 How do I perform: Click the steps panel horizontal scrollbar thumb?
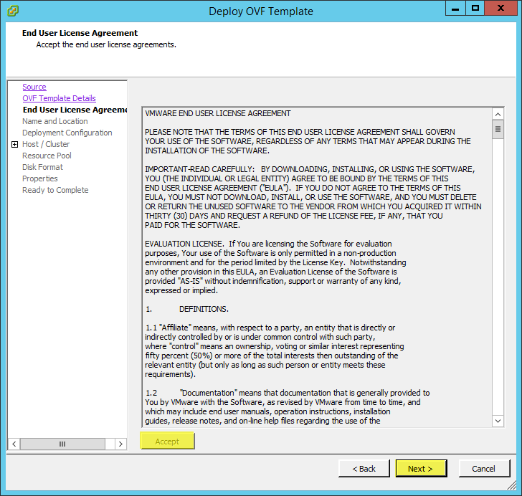click(62, 444)
